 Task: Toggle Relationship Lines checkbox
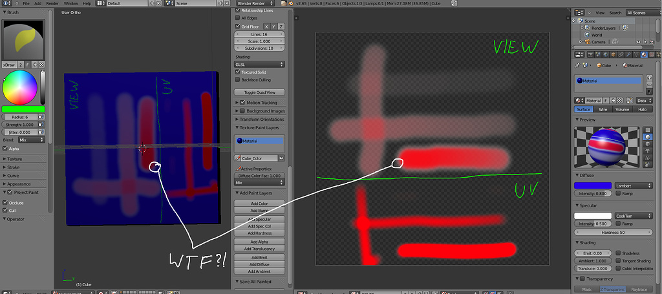coord(238,10)
